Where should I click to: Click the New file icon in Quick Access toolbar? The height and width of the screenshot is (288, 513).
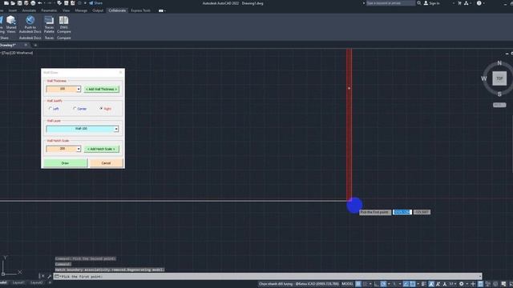(x=6, y=3)
